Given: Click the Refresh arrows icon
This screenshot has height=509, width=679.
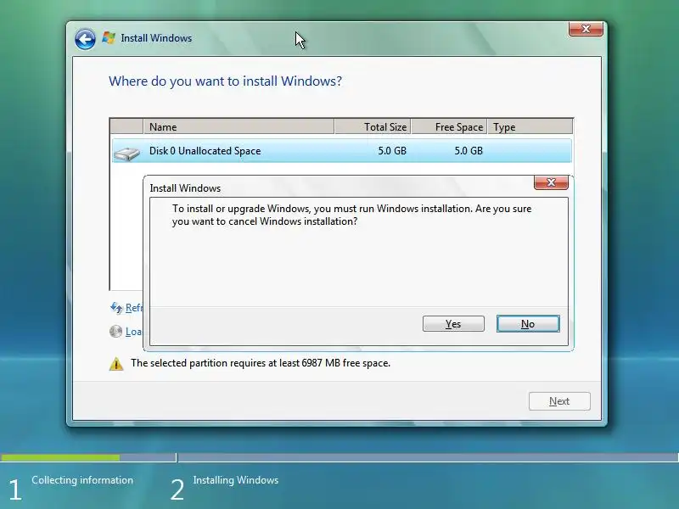Looking at the screenshot, I should (116, 308).
